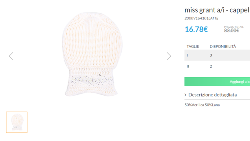Click the next image arrow
Image resolution: width=250 pixels, height=141 pixels.
coord(169,56)
